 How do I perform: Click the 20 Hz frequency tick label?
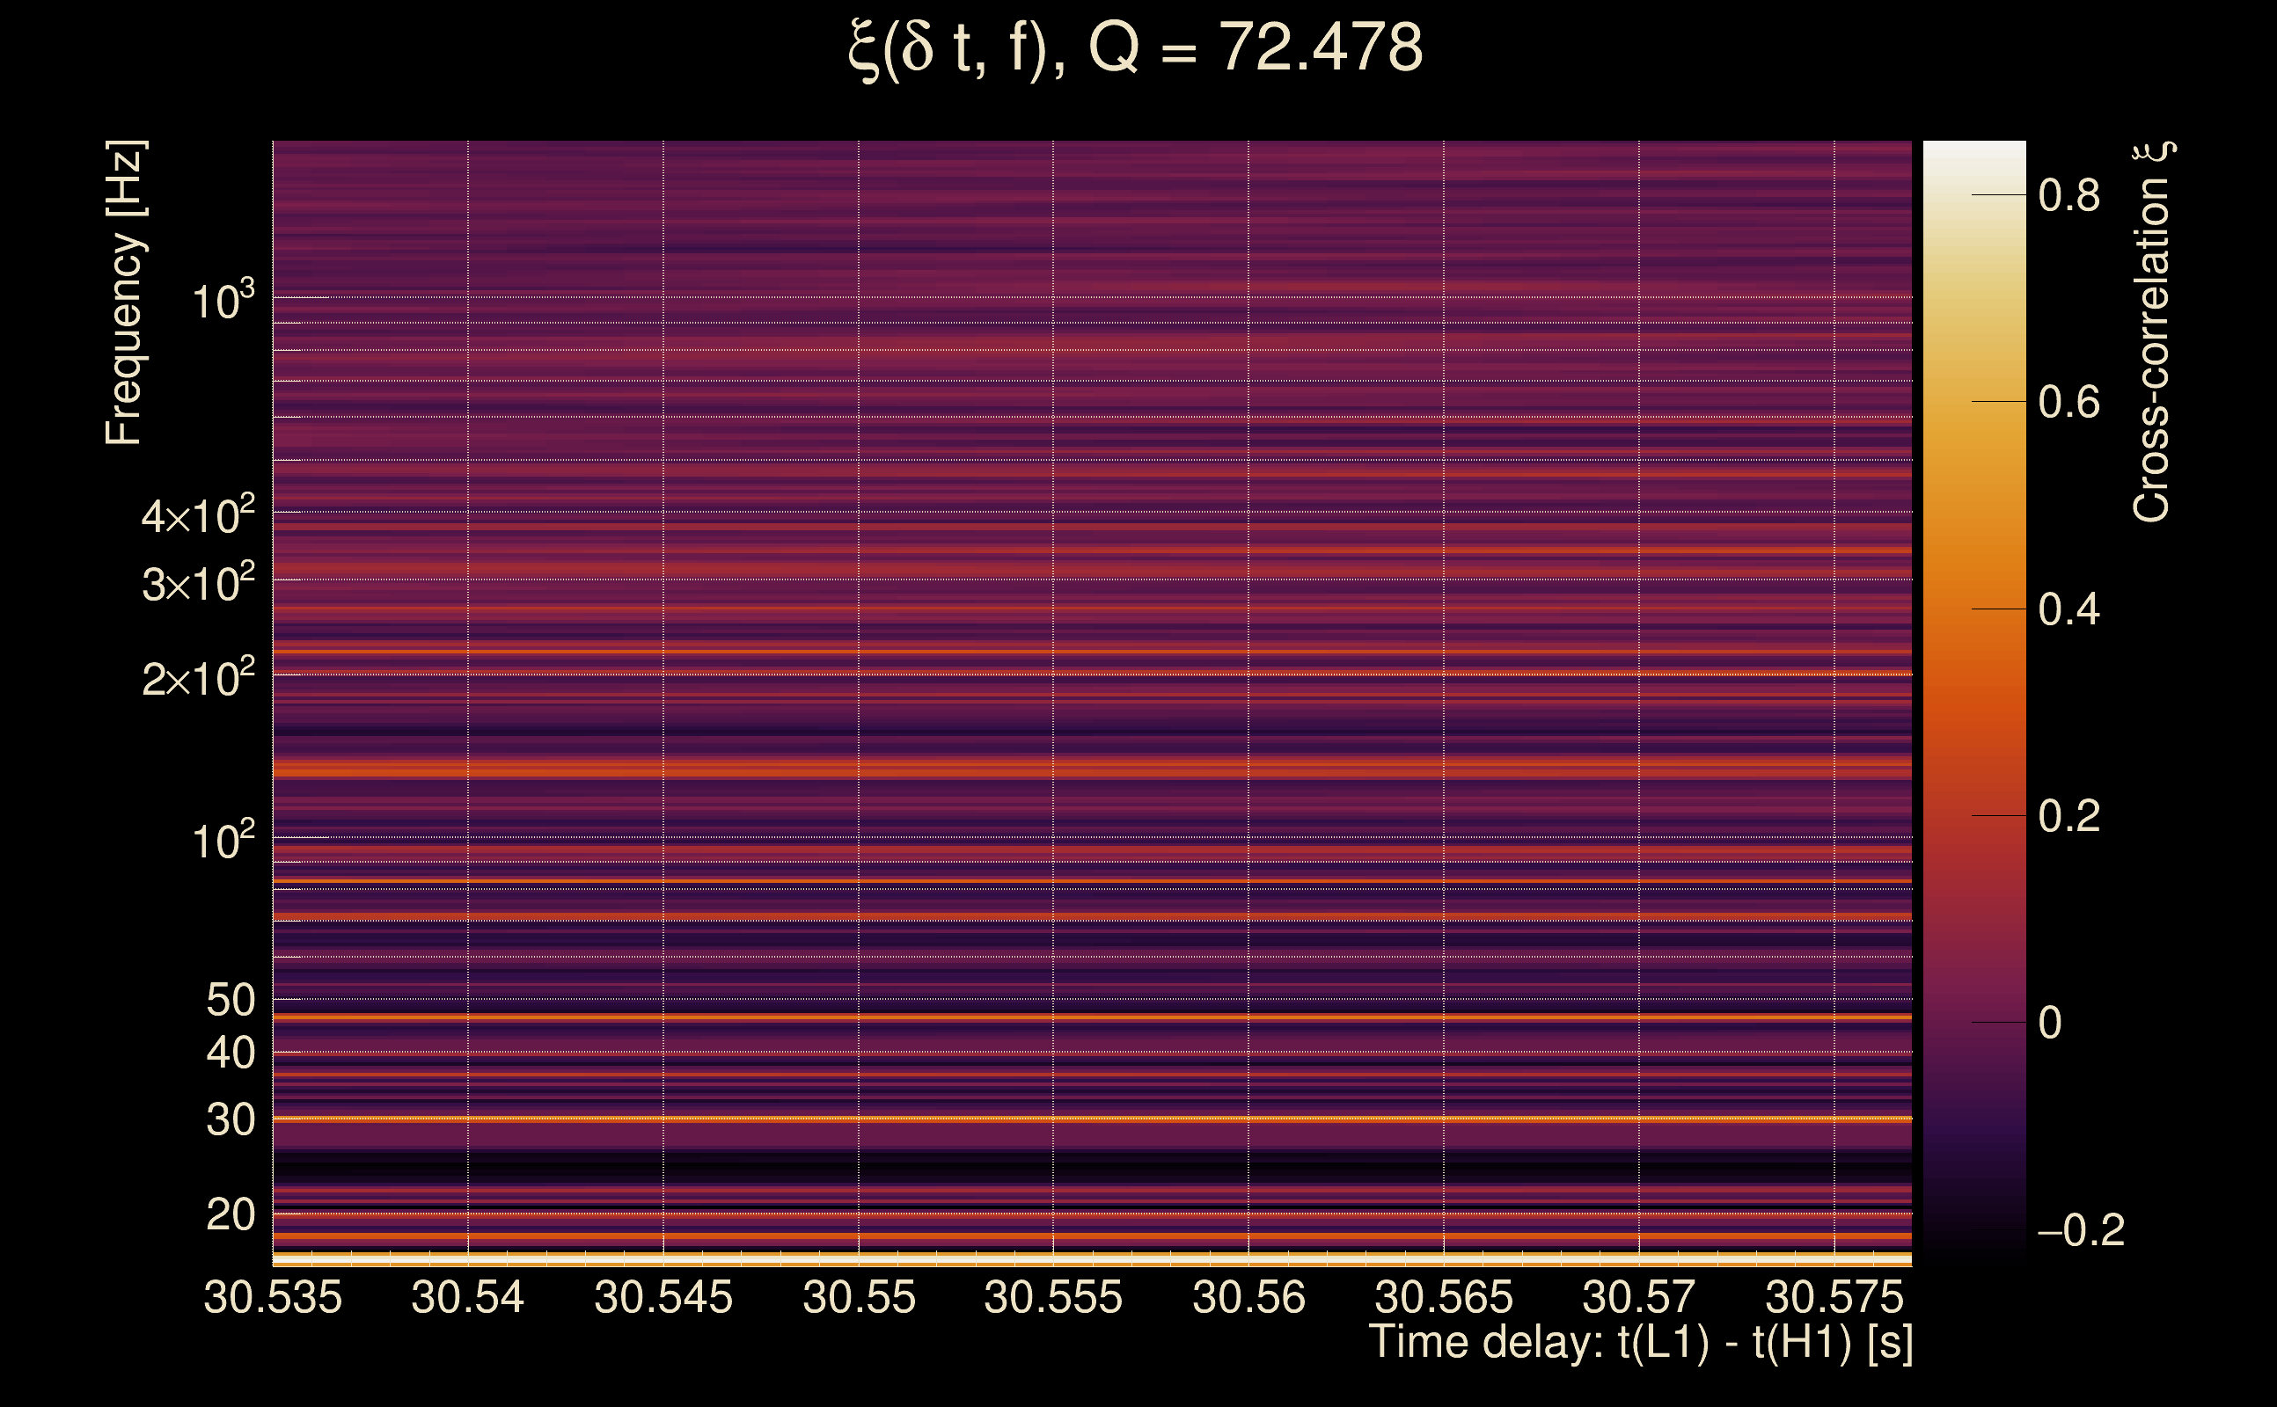pos(230,1214)
